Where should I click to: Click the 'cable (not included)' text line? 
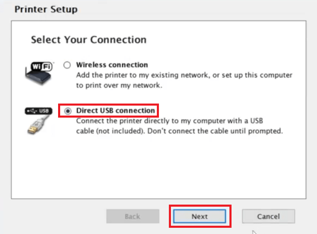pos(179,131)
